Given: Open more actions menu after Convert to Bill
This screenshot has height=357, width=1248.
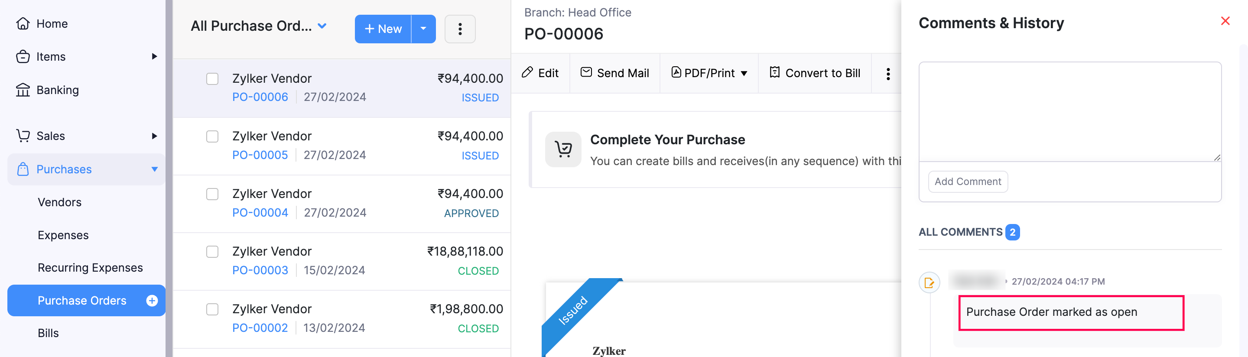Looking at the screenshot, I should 887,74.
